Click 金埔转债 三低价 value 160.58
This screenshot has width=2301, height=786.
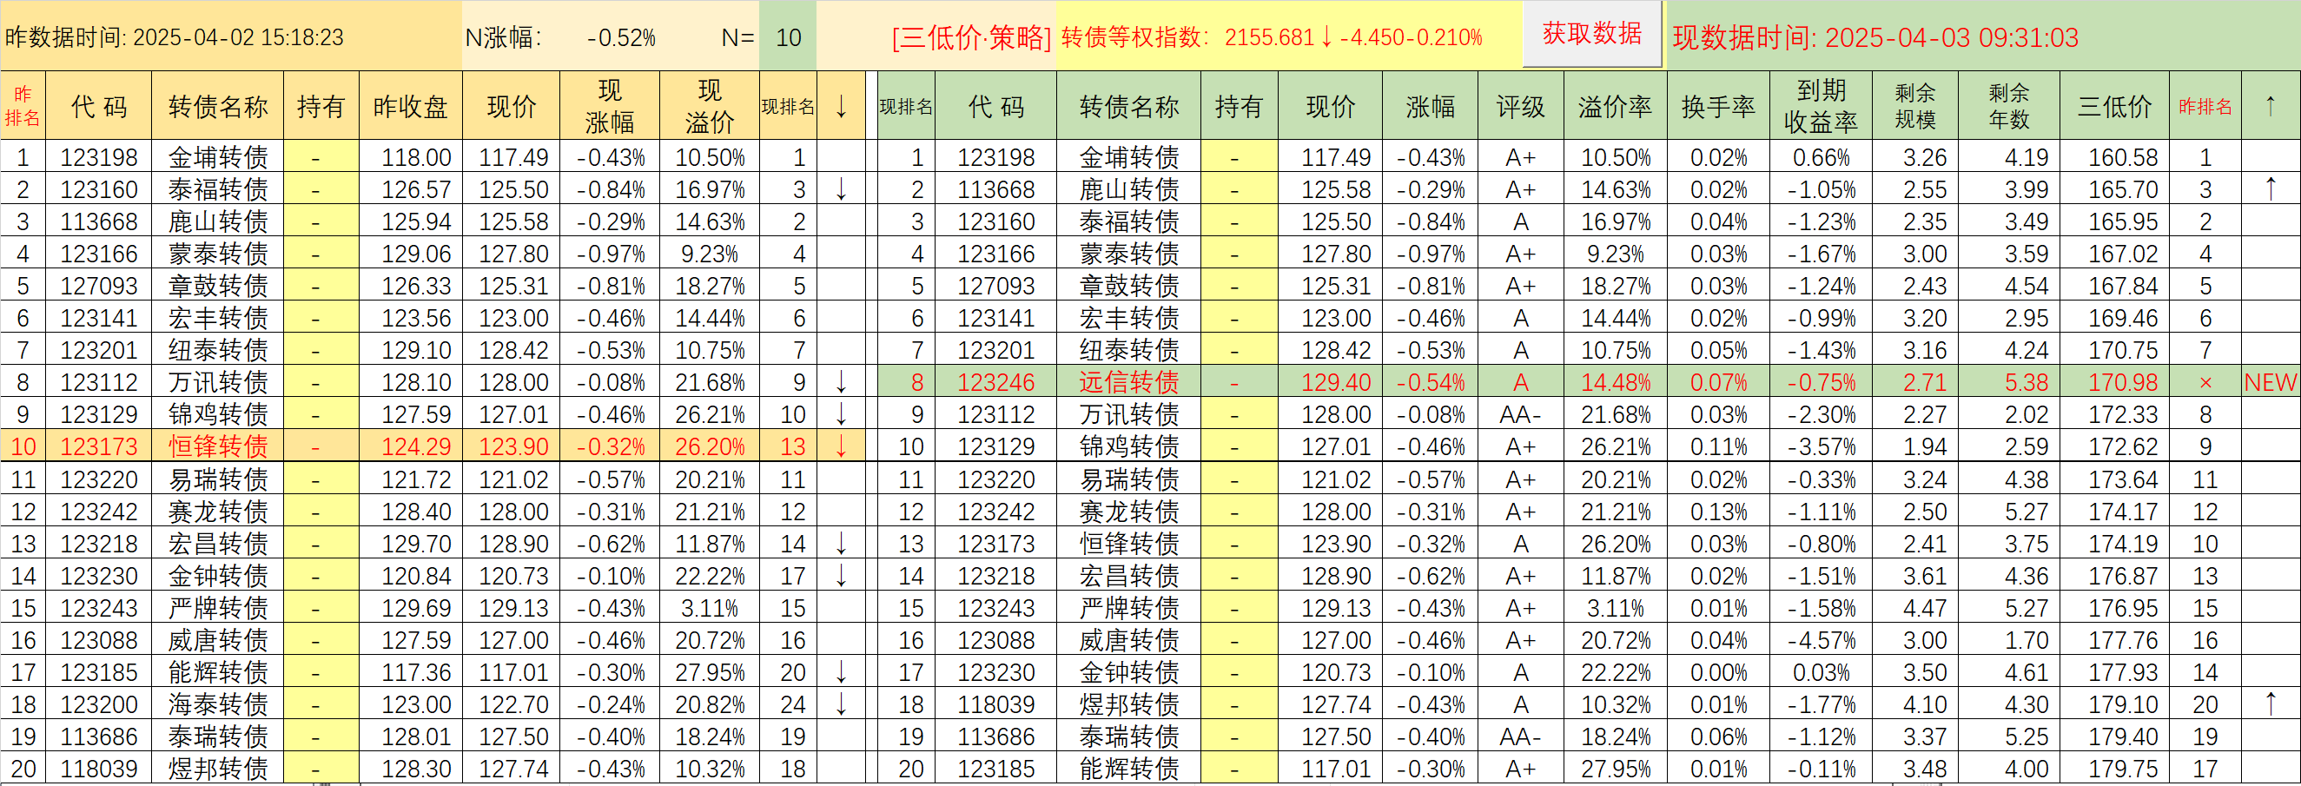tap(2114, 157)
